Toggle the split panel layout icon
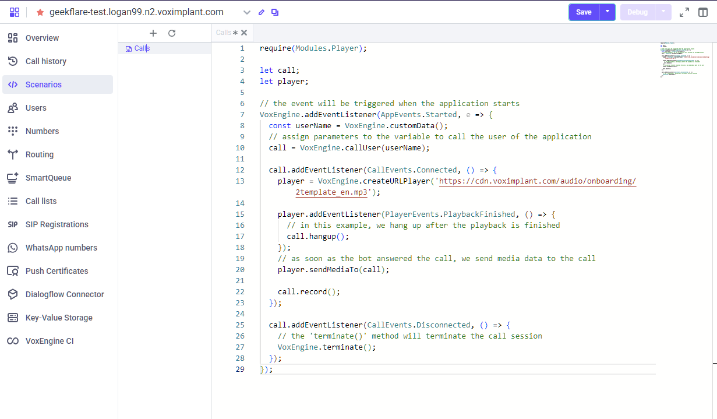 [x=703, y=12]
